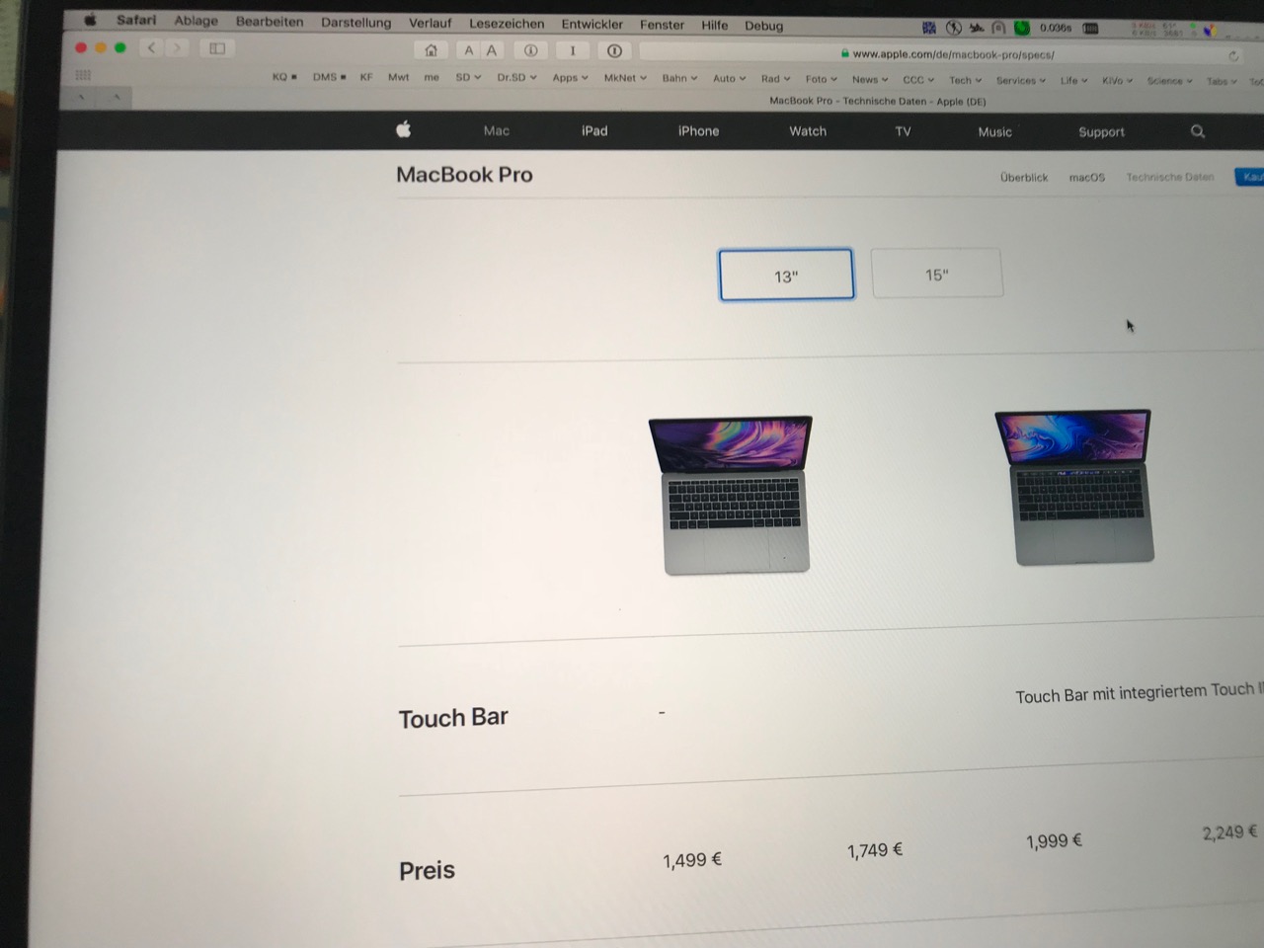Click the MacBook Pro with Touch Bar image
The image size is (1264, 948).
pyautogui.click(x=1074, y=487)
